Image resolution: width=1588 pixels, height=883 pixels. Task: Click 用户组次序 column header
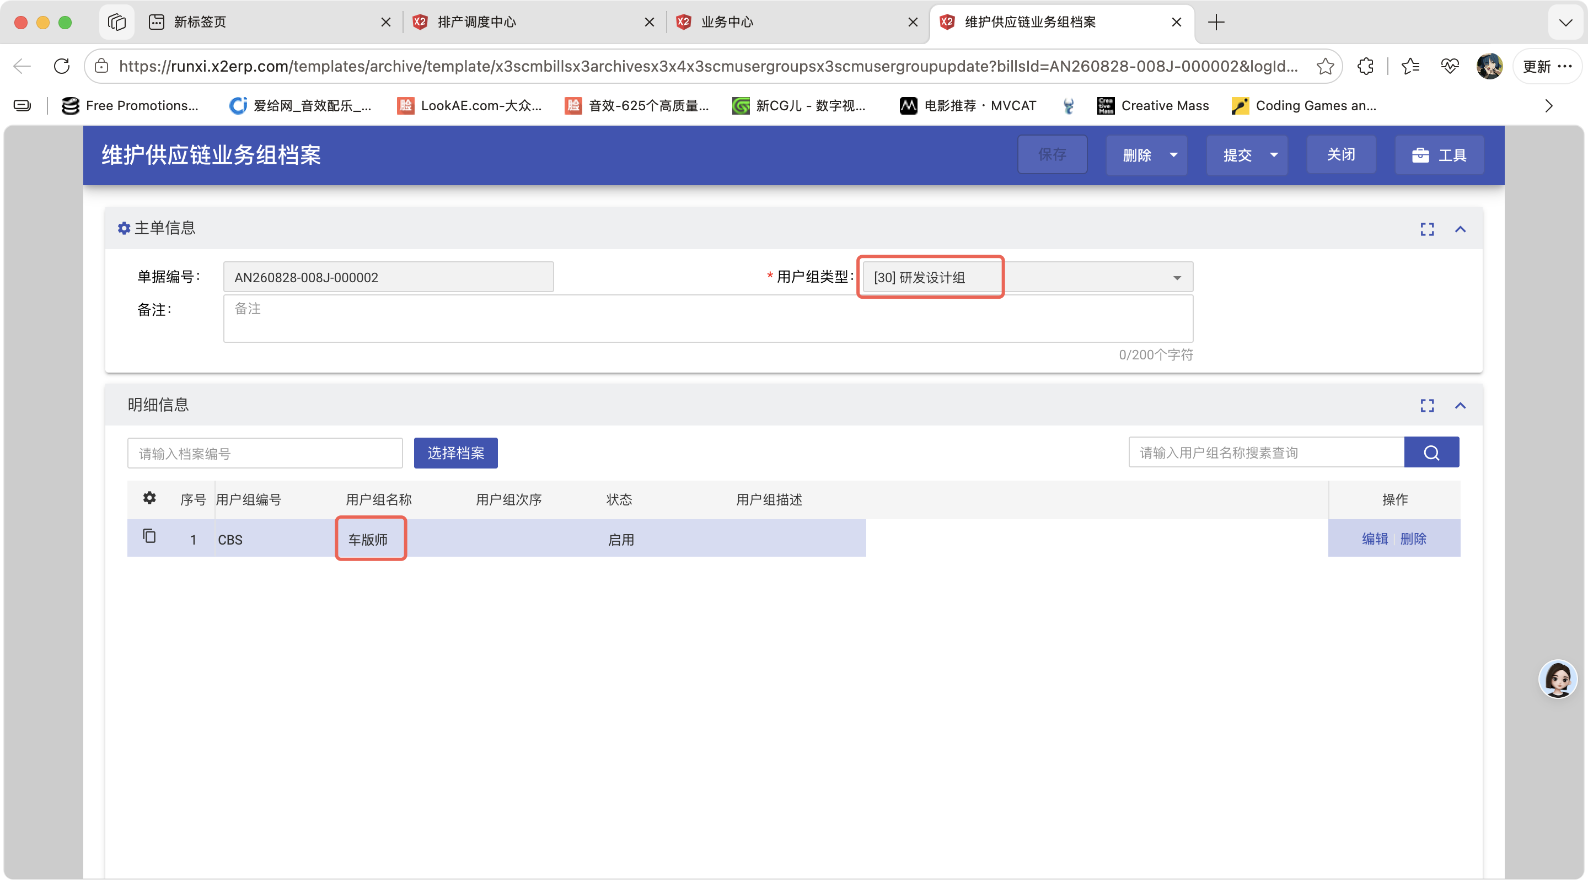508,500
